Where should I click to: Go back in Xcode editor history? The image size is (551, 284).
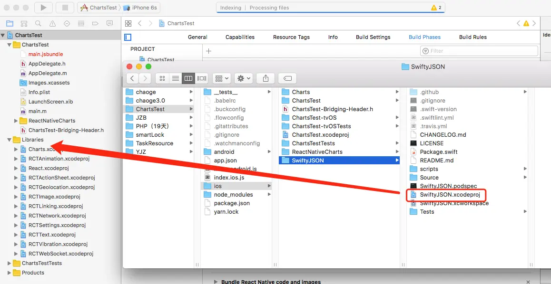139,23
